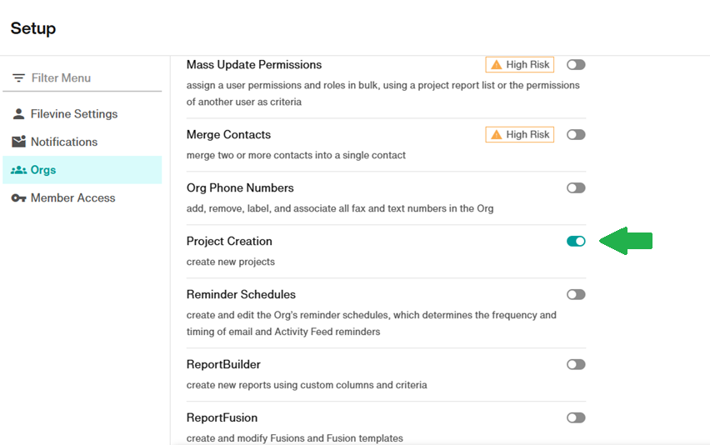Switch on the Reminder Schedules toggle
The height and width of the screenshot is (445, 710).
click(576, 295)
